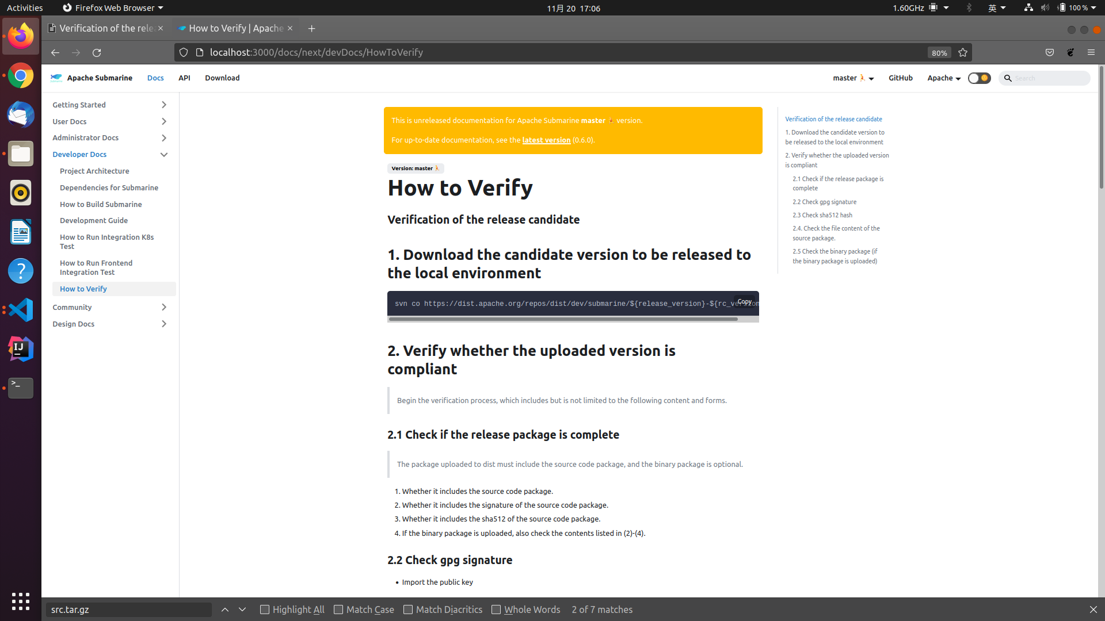Open GitHub link in navbar
Image resolution: width=1105 pixels, height=621 pixels.
[x=901, y=78]
